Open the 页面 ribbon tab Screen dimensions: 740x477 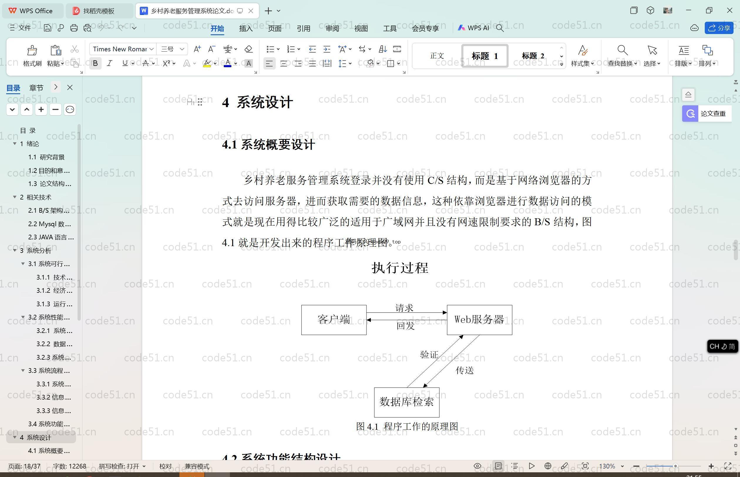275,28
